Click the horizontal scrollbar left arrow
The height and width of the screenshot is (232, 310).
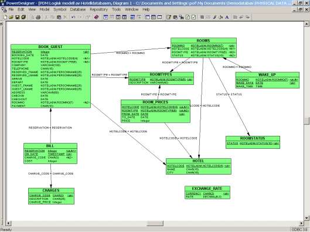(x=9, y=223)
